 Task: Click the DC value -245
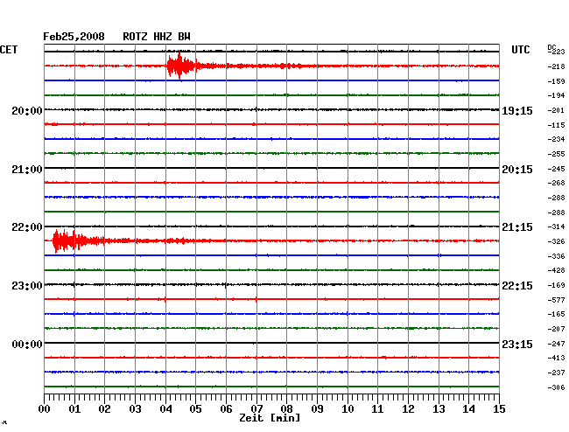point(556,169)
